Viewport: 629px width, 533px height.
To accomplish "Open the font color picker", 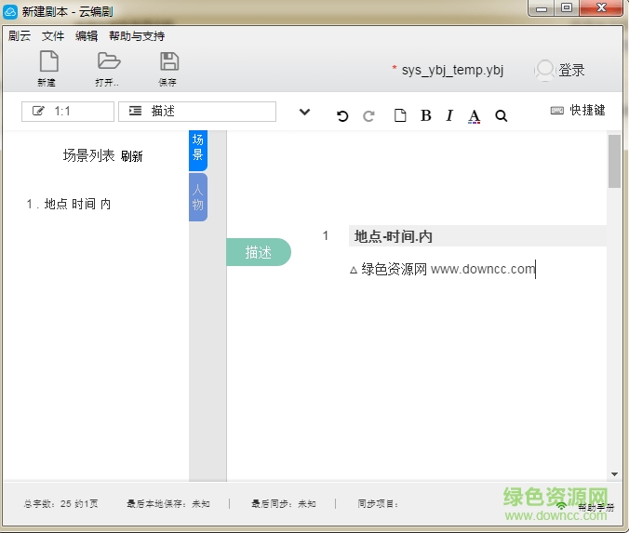I will coord(475,116).
